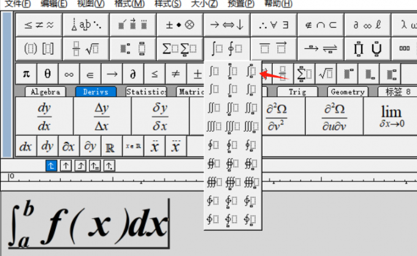Image resolution: width=417 pixels, height=256 pixels.
Task: Insert contour integral with underscript limit
Action: (x=232, y=146)
